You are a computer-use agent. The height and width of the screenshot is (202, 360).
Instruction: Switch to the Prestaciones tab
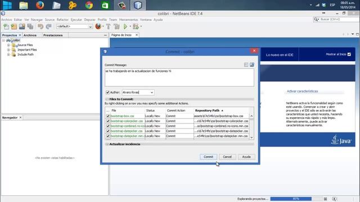(53, 35)
